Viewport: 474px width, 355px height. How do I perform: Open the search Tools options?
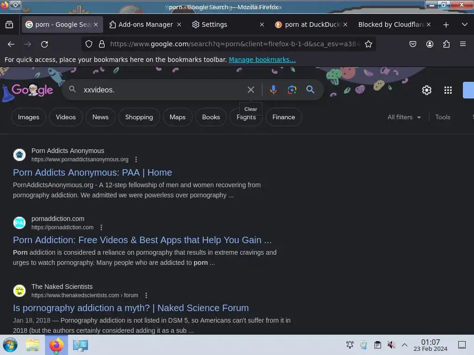coord(443,117)
